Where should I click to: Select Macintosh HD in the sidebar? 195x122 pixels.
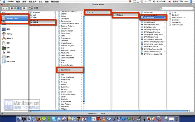pyautogui.click(x=15, y=19)
